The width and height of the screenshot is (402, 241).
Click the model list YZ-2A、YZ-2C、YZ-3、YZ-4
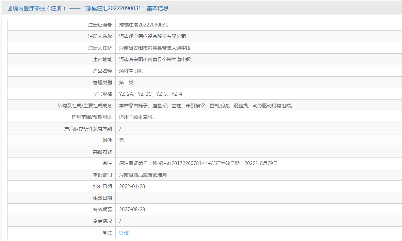[x=151, y=94]
